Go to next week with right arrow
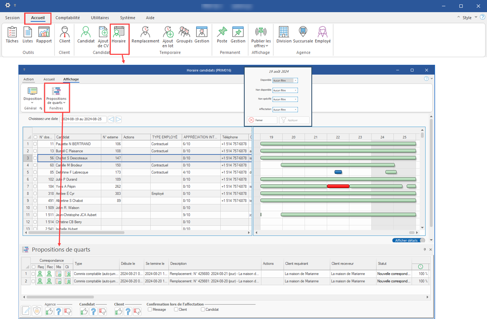Screen dimensions: 487x319 click(x=118, y=119)
